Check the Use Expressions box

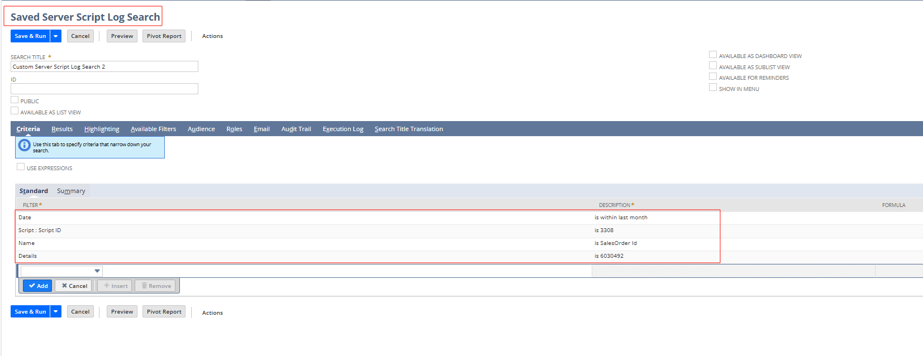point(21,167)
